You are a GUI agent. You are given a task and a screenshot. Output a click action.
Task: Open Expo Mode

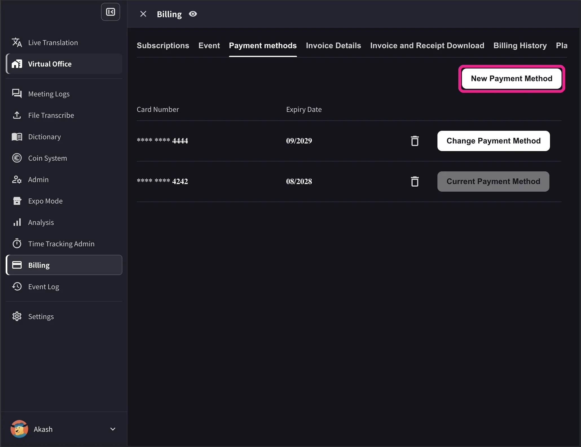[x=64, y=201]
